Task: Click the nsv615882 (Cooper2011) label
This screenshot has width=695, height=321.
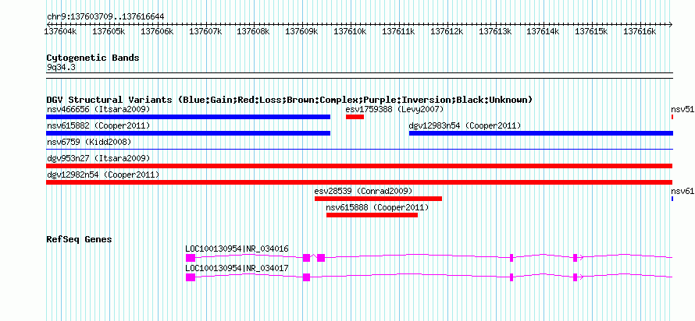Action: pyautogui.click(x=98, y=125)
